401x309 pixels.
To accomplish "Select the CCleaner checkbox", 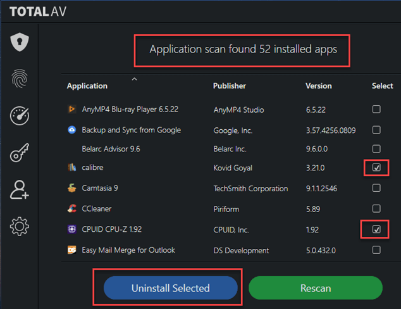I will (376, 209).
